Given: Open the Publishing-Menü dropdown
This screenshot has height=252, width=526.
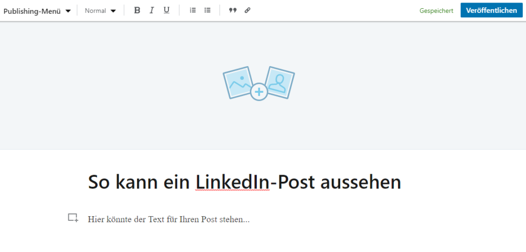Looking at the screenshot, I should click(x=37, y=11).
